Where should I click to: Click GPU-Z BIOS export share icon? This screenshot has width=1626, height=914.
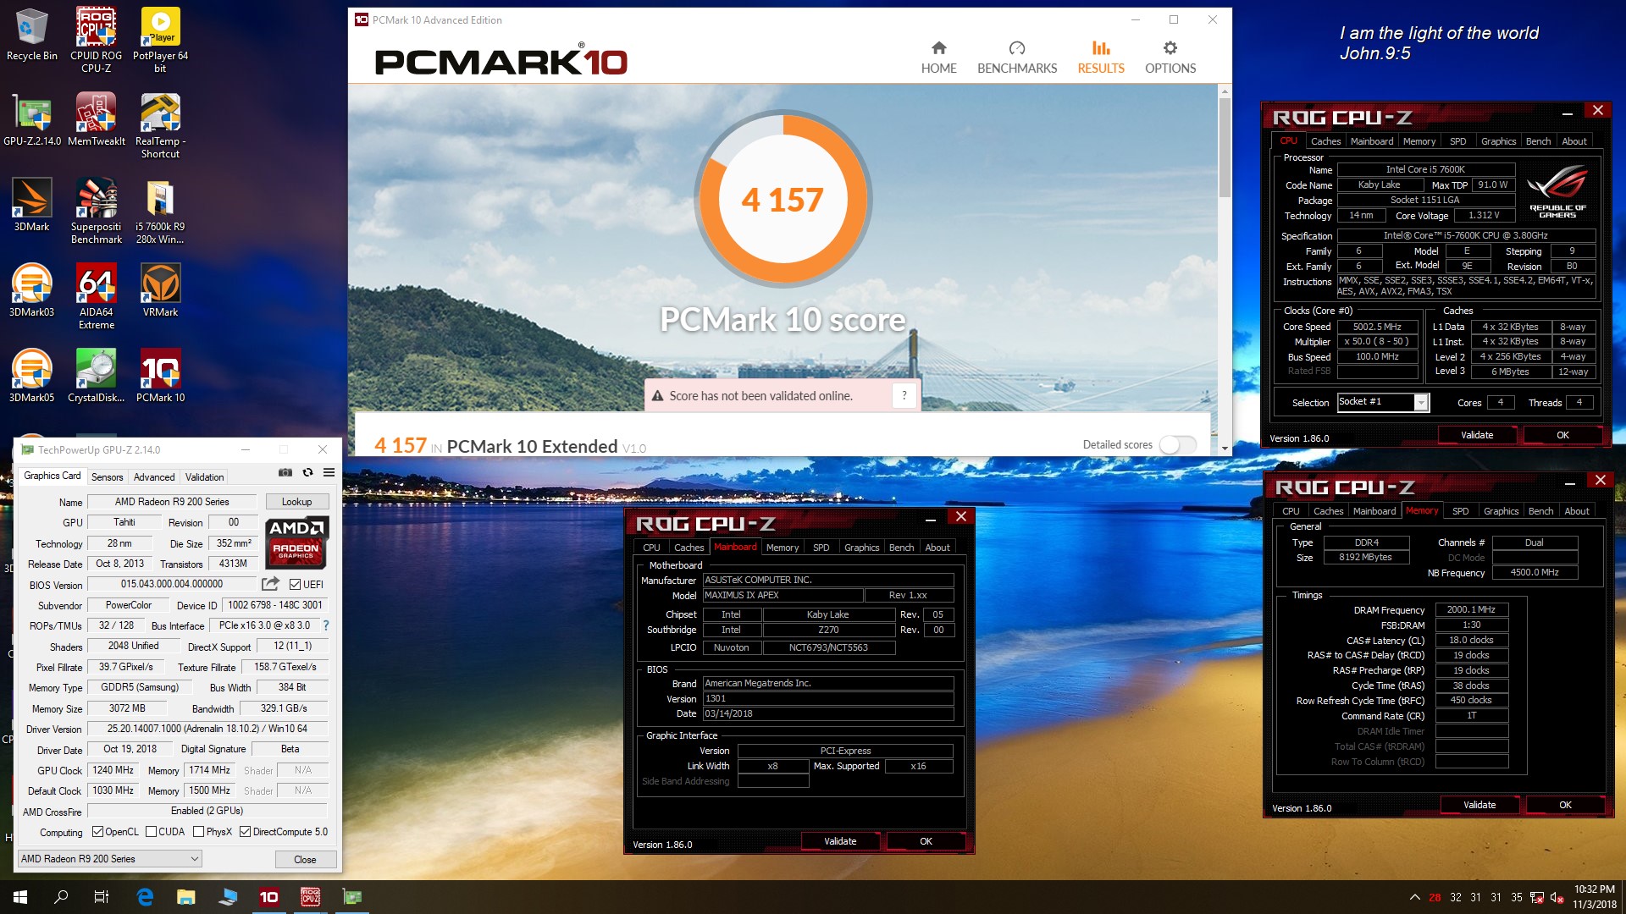(270, 584)
